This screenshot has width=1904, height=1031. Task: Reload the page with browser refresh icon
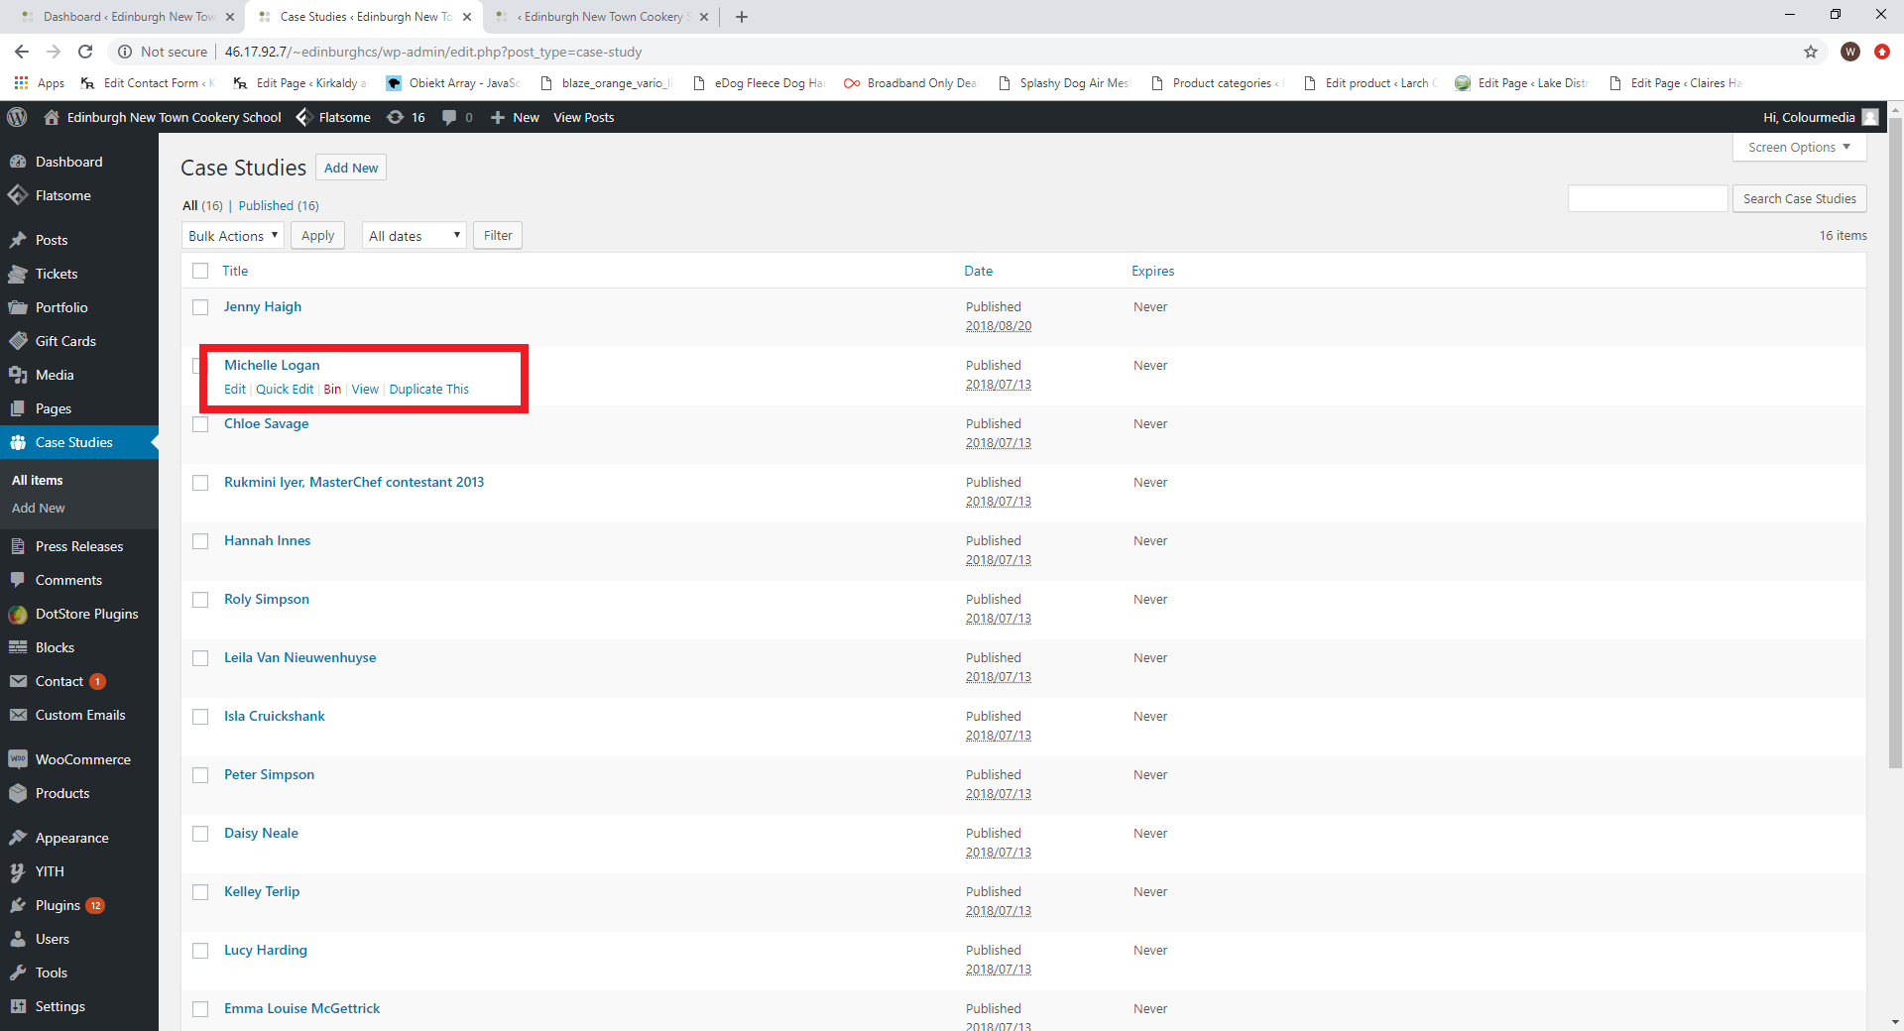[x=85, y=52]
